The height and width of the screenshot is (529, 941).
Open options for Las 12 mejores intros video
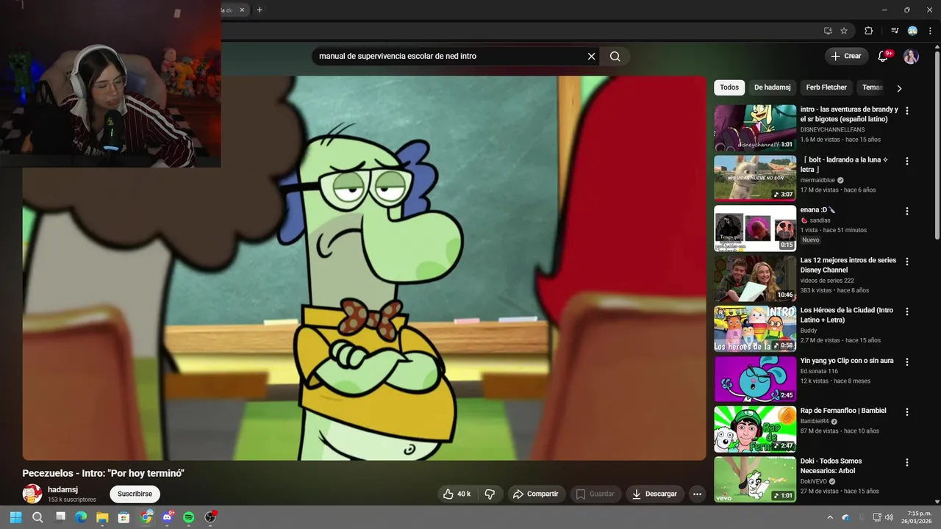(906, 262)
